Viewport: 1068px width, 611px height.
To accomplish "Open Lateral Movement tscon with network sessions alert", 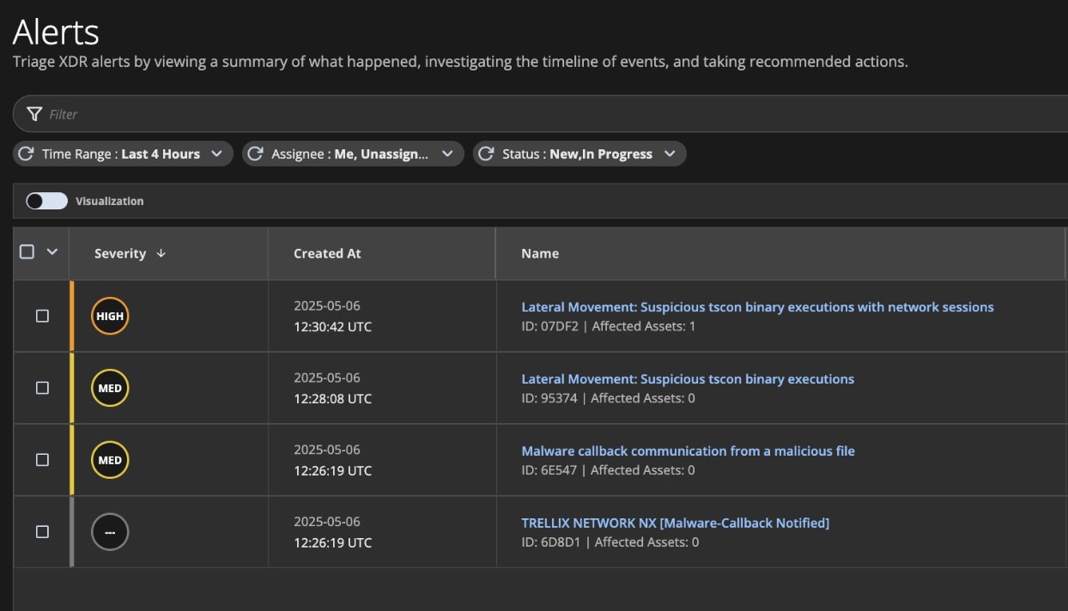I will (757, 307).
